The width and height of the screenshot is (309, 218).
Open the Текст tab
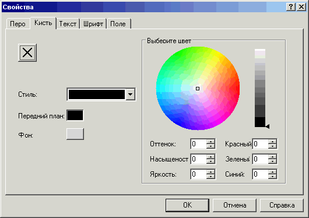[68, 24]
